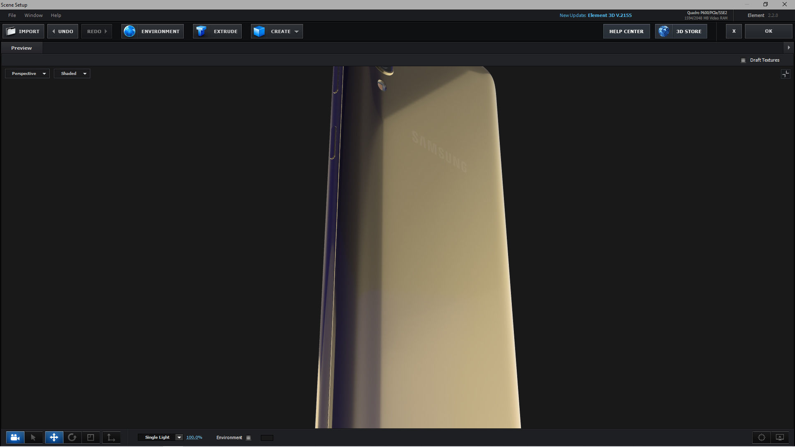Image resolution: width=795 pixels, height=447 pixels.
Task: Click the OK button
Action: pyautogui.click(x=768, y=31)
